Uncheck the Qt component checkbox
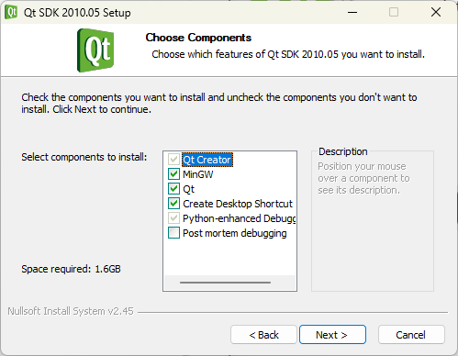The image size is (458, 356). (x=173, y=189)
